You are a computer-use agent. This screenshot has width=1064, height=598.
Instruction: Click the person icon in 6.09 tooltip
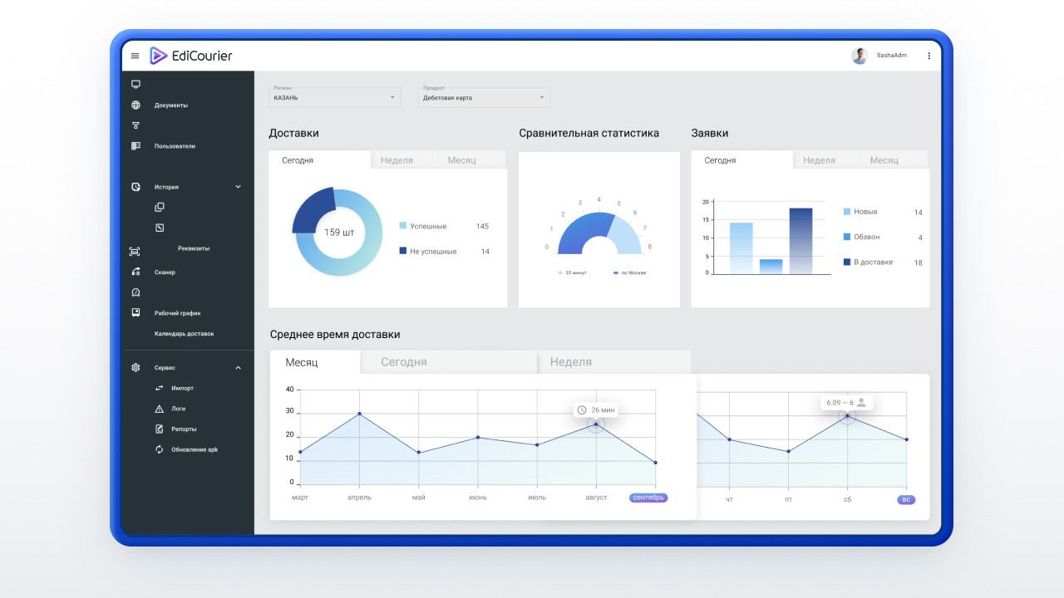point(861,402)
